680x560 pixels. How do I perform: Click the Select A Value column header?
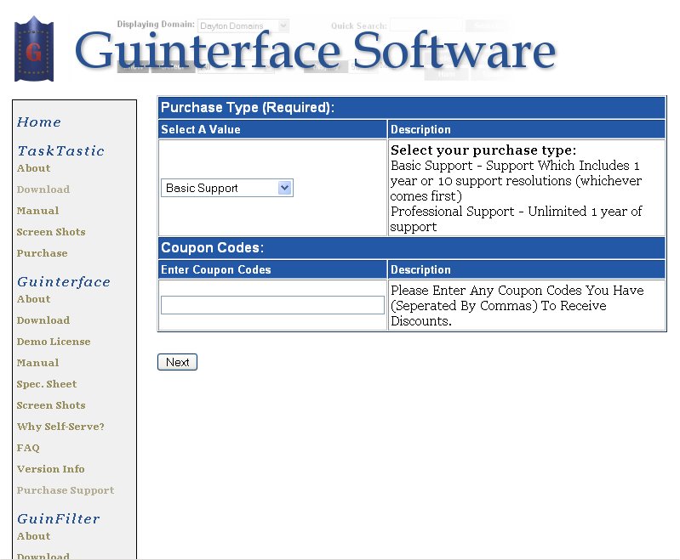click(x=272, y=129)
